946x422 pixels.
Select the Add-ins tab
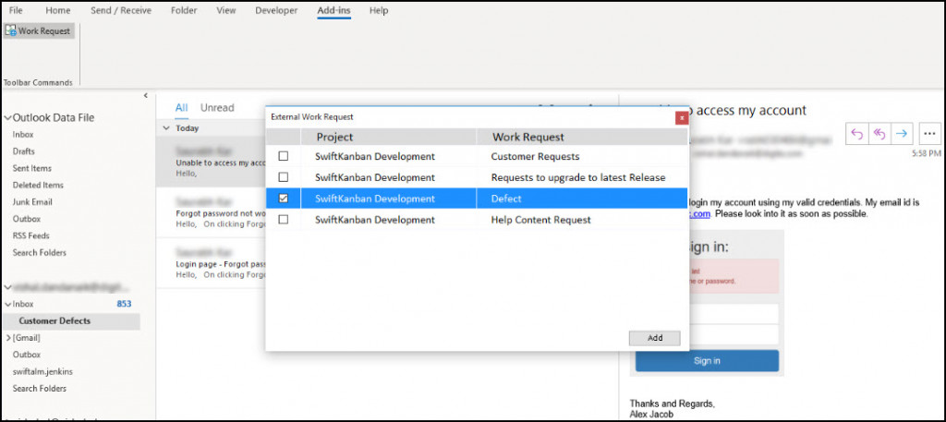pos(334,10)
